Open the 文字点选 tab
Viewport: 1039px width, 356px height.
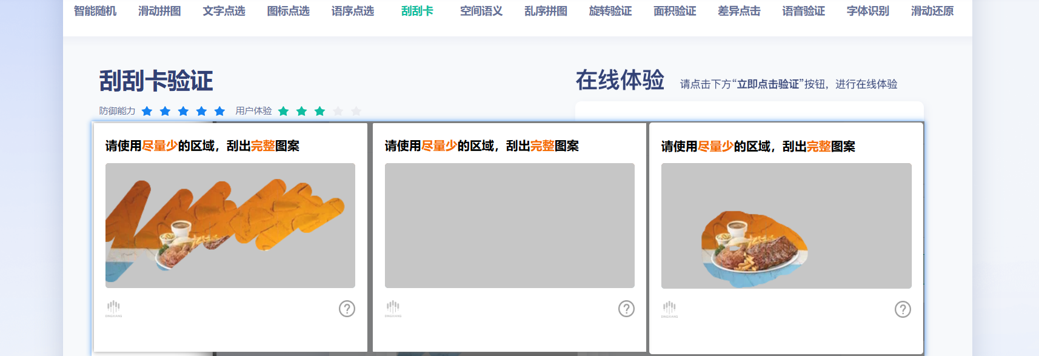[x=224, y=11]
